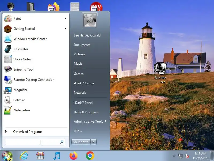Open Network from Start menu
214x161 pixels.
(x=80, y=93)
